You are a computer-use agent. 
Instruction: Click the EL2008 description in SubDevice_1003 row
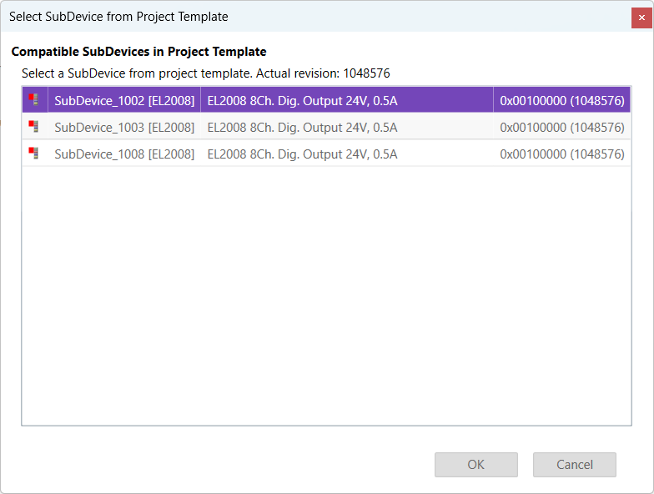302,127
